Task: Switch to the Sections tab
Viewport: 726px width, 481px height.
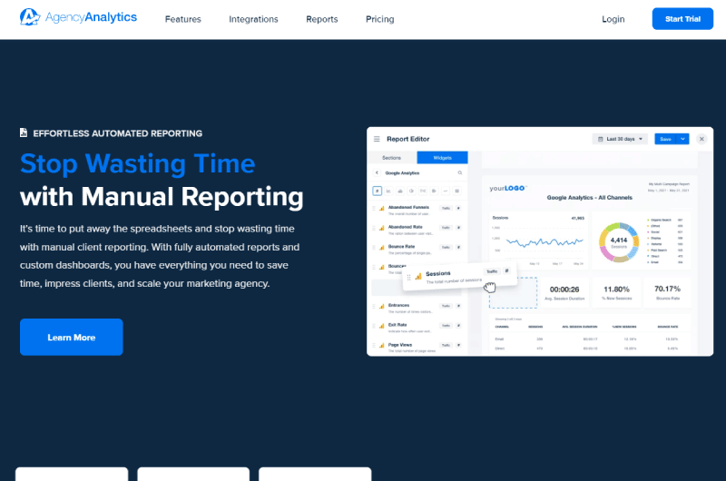Action: 391,158
